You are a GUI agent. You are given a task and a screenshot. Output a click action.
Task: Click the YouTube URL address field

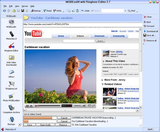[x=80, y=24]
